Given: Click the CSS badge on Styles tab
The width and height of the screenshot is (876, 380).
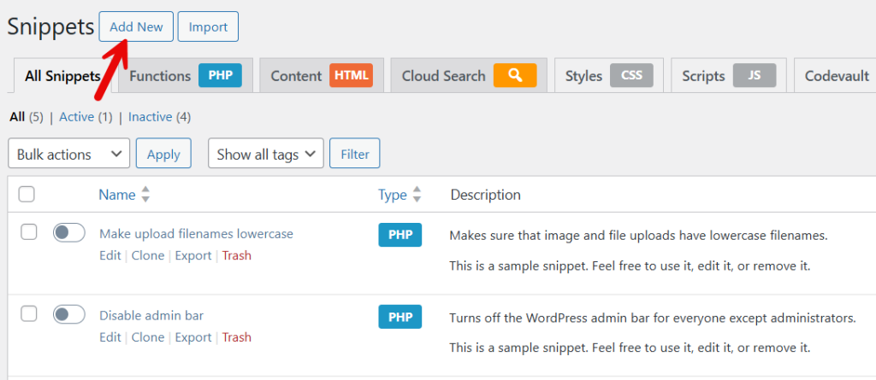Looking at the screenshot, I should pos(631,76).
